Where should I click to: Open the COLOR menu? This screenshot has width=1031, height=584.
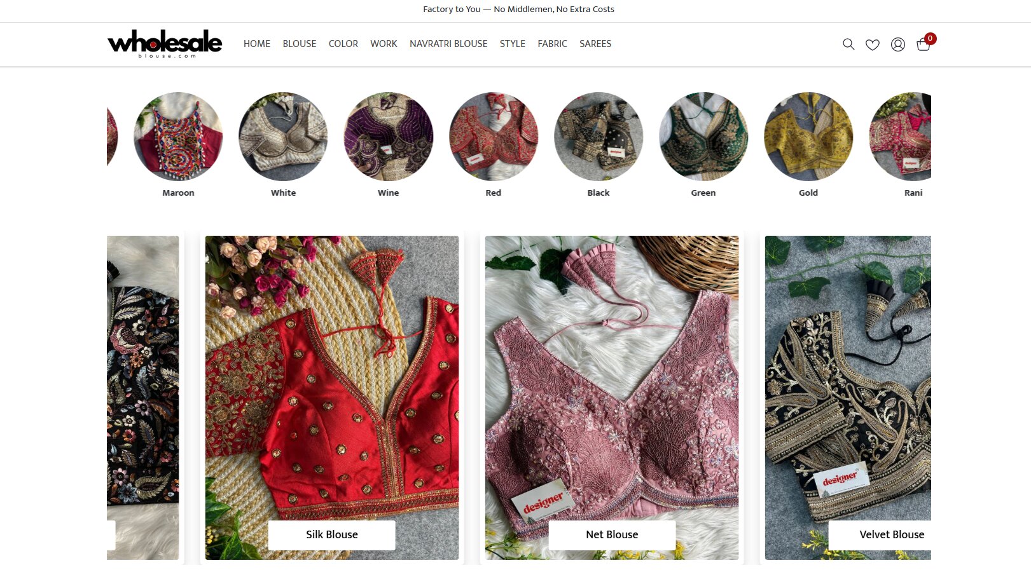pos(343,44)
